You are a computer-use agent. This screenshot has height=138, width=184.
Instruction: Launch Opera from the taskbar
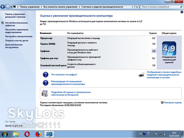click(x=27, y=134)
